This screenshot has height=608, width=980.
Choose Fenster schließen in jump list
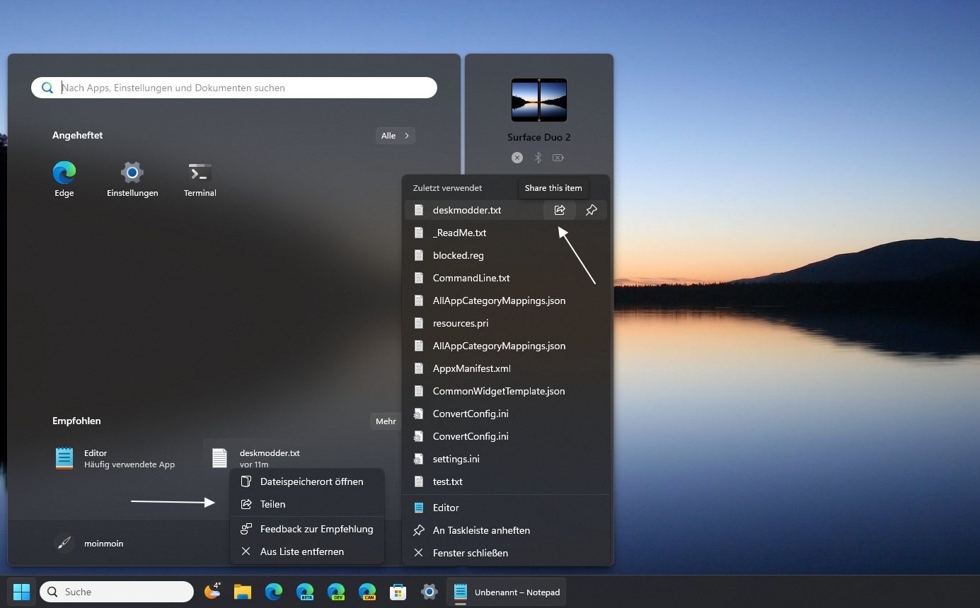click(506, 553)
